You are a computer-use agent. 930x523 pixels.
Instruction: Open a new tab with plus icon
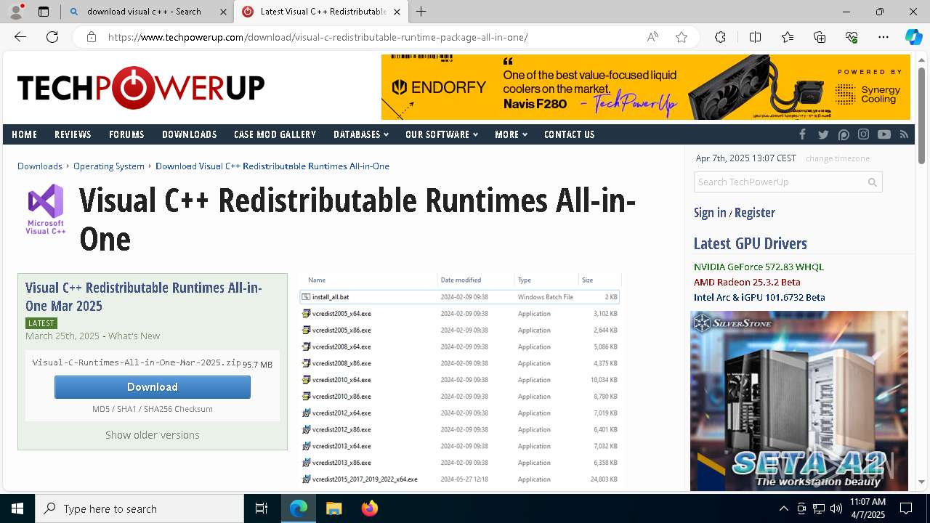(x=421, y=12)
